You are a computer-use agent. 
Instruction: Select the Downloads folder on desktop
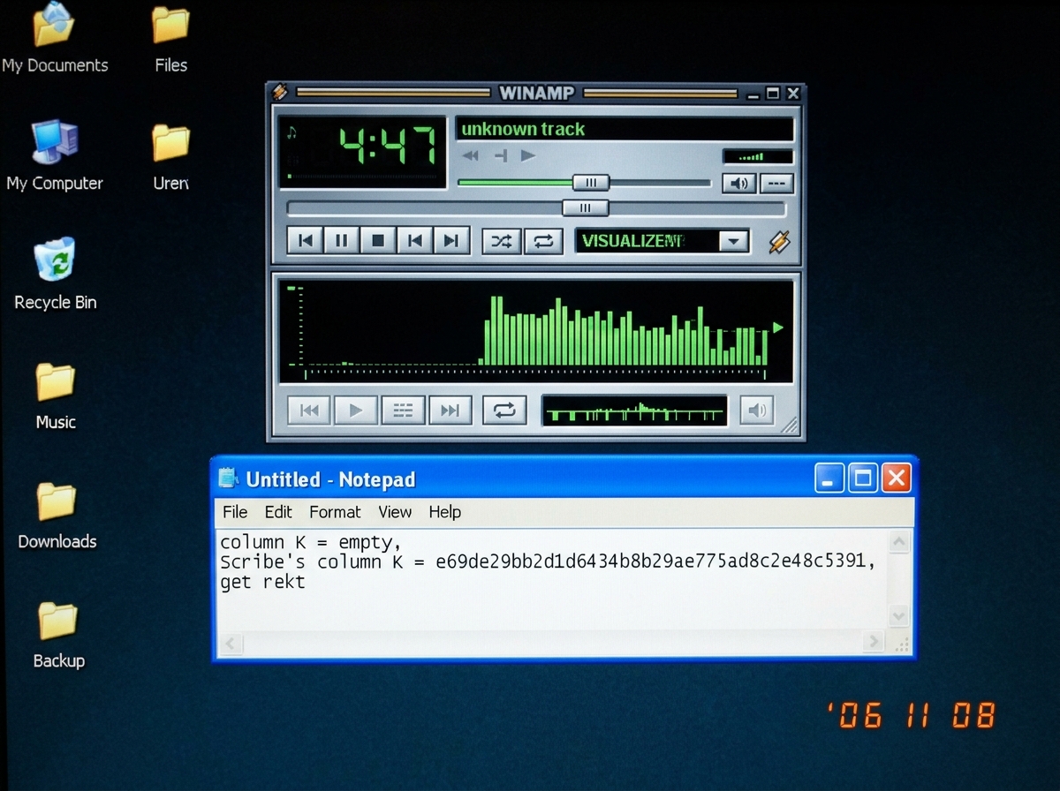point(57,515)
